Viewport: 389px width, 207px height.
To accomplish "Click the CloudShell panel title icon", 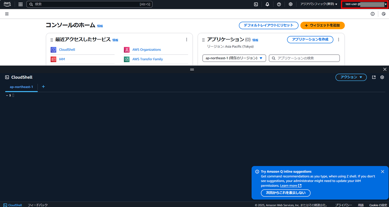I will [x=7, y=77].
